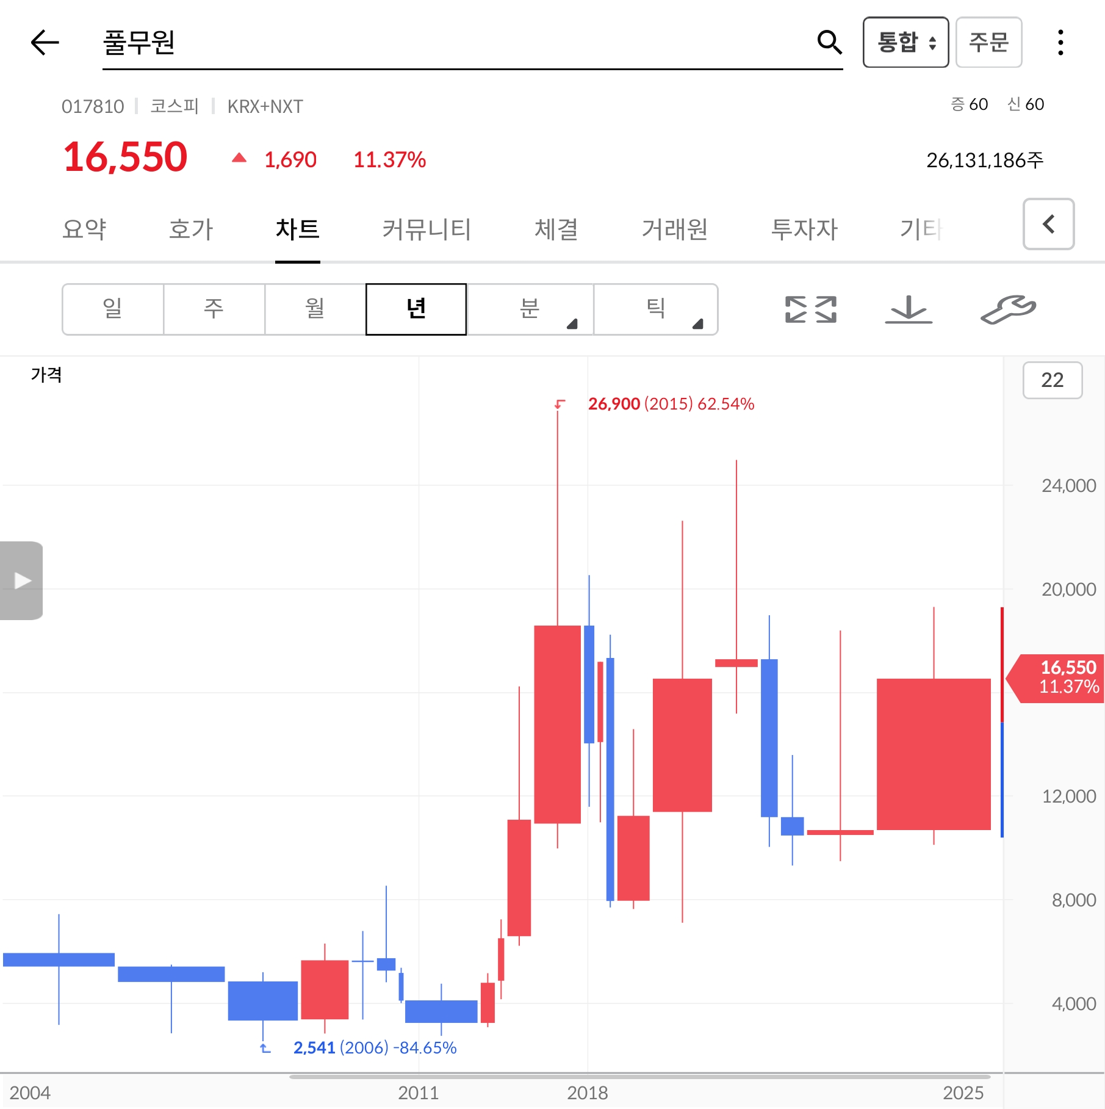The width and height of the screenshot is (1105, 1109).
Task: Switch to the 체결 tab
Action: click(x=556, y=229)
